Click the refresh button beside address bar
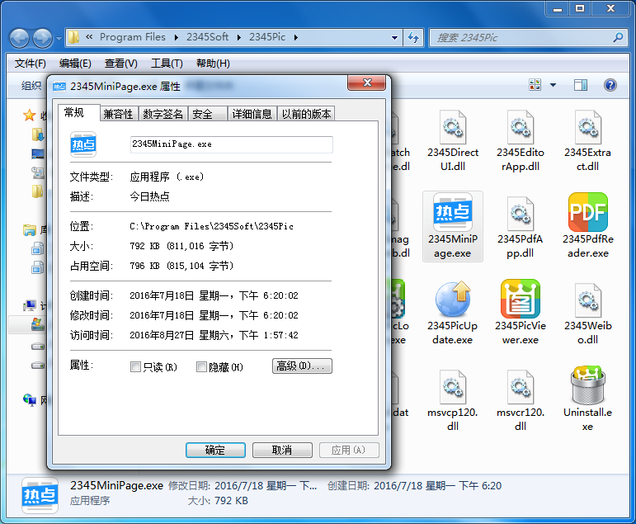The image size is (636, 524). point(413,38)
